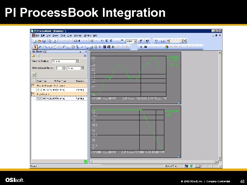This screenshot has height=185, width=247.
Task: Open the Window menu
Action: point(87,36)
